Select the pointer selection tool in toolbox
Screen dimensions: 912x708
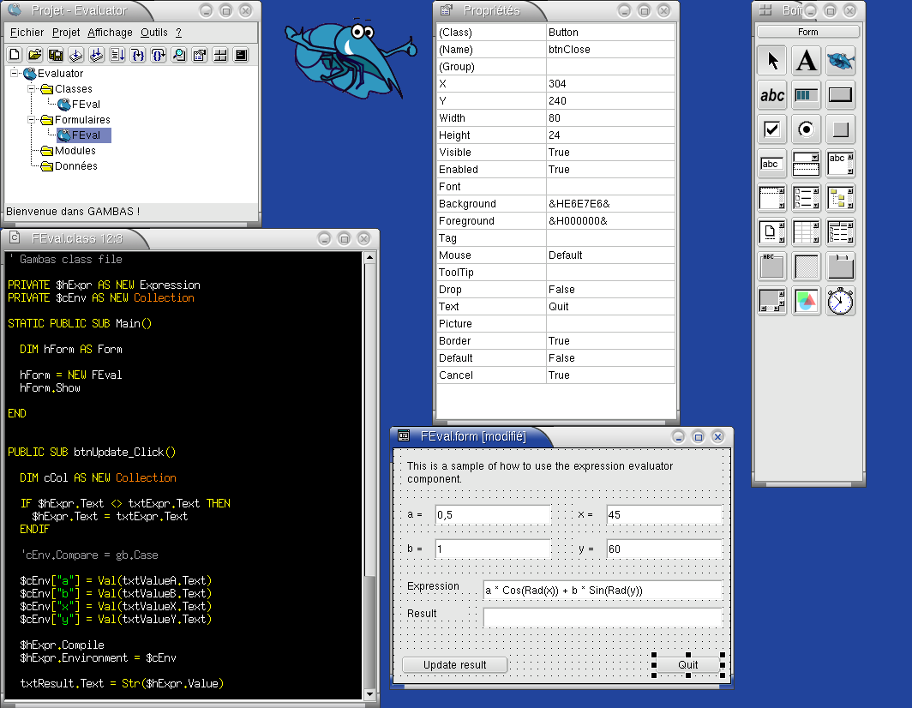tap(771, 61)
